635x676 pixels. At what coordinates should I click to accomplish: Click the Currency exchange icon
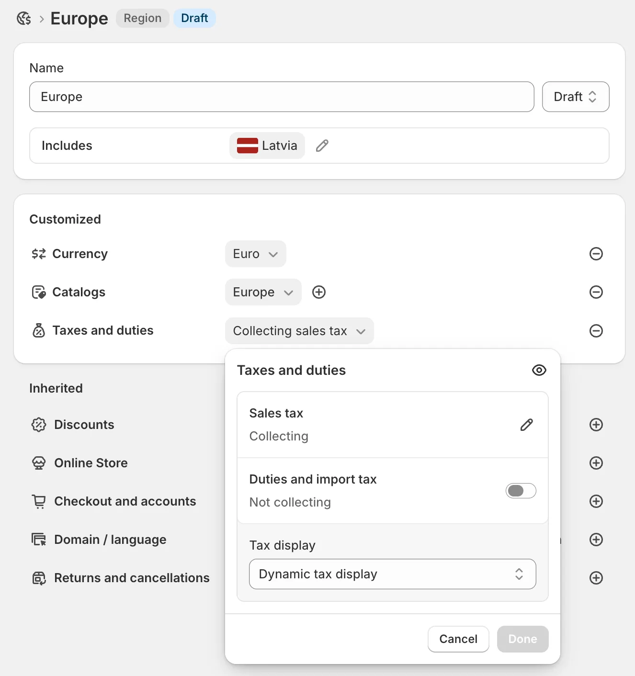(39, 254)
